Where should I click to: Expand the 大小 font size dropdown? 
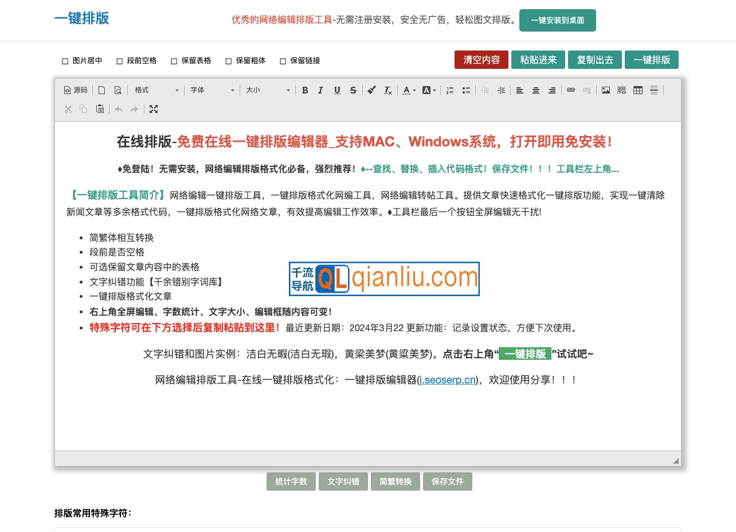click(x=267, y=90)
